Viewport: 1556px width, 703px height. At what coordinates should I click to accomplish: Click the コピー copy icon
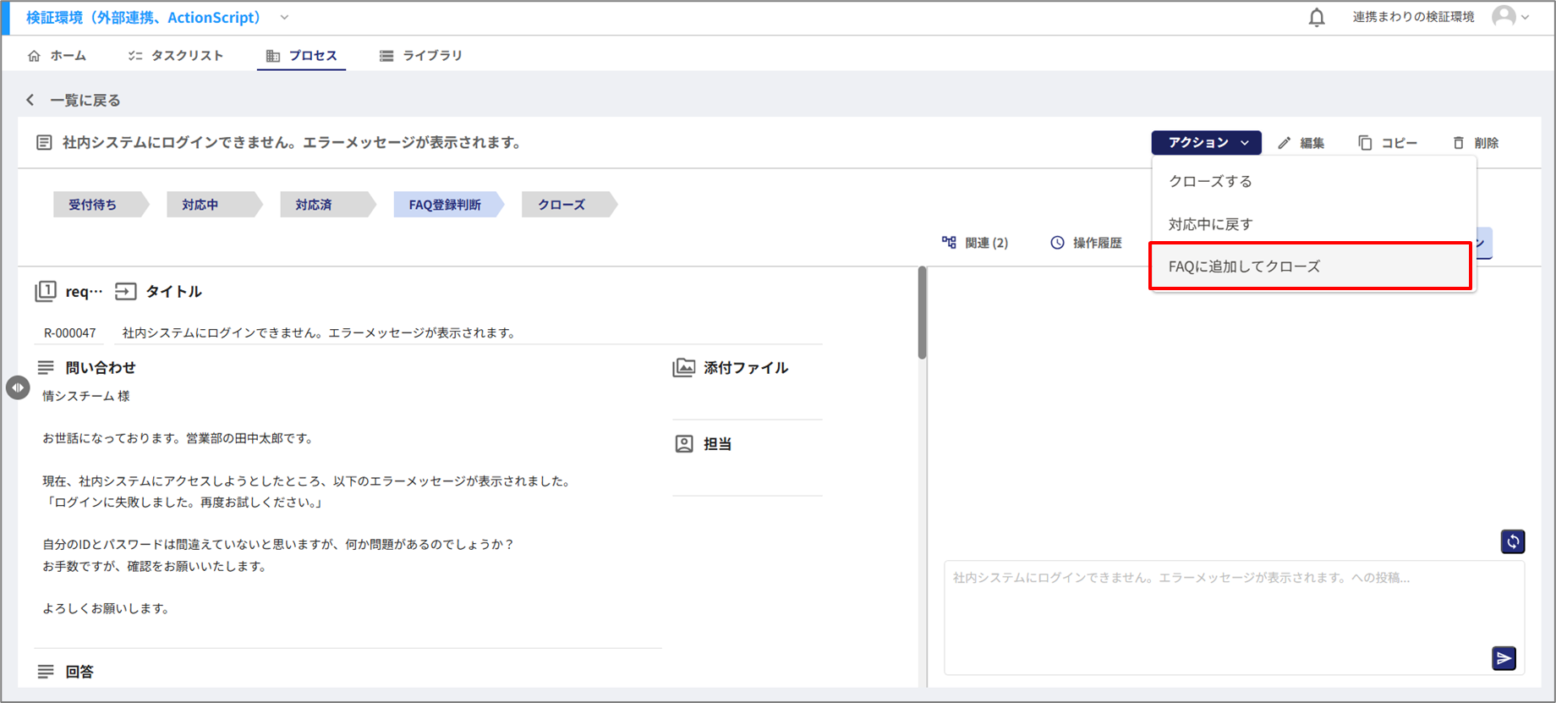(x=1365, y=143)
